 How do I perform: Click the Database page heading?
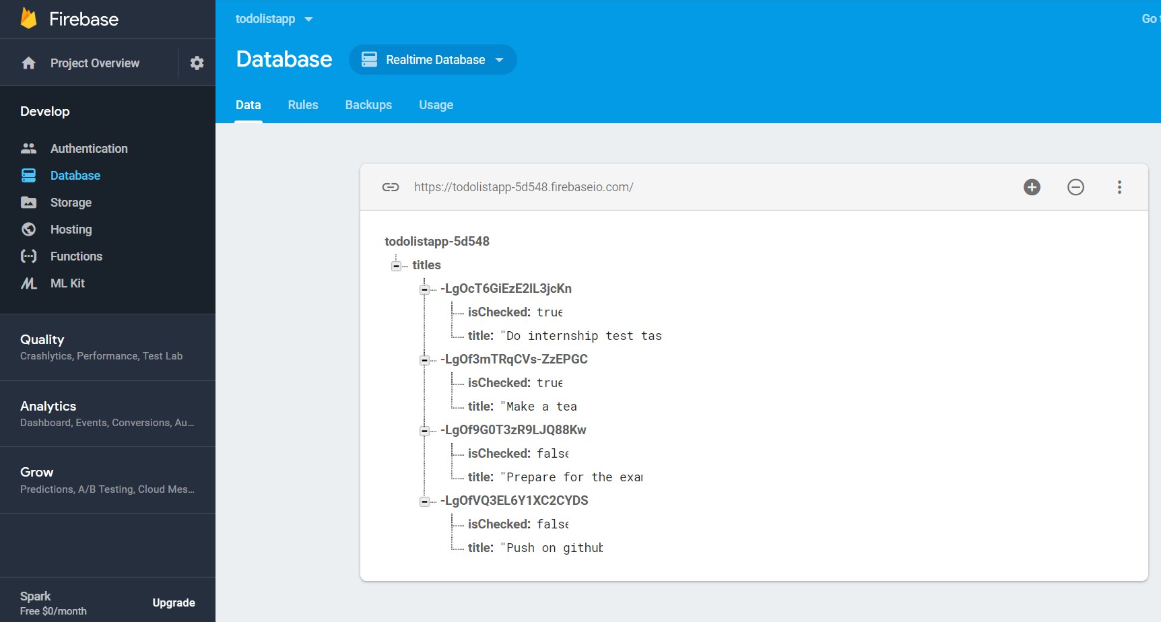pos(284,59)
